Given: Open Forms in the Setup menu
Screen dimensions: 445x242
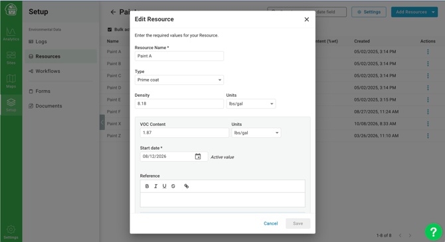Looking at the screenshot, I should [60, 91].
